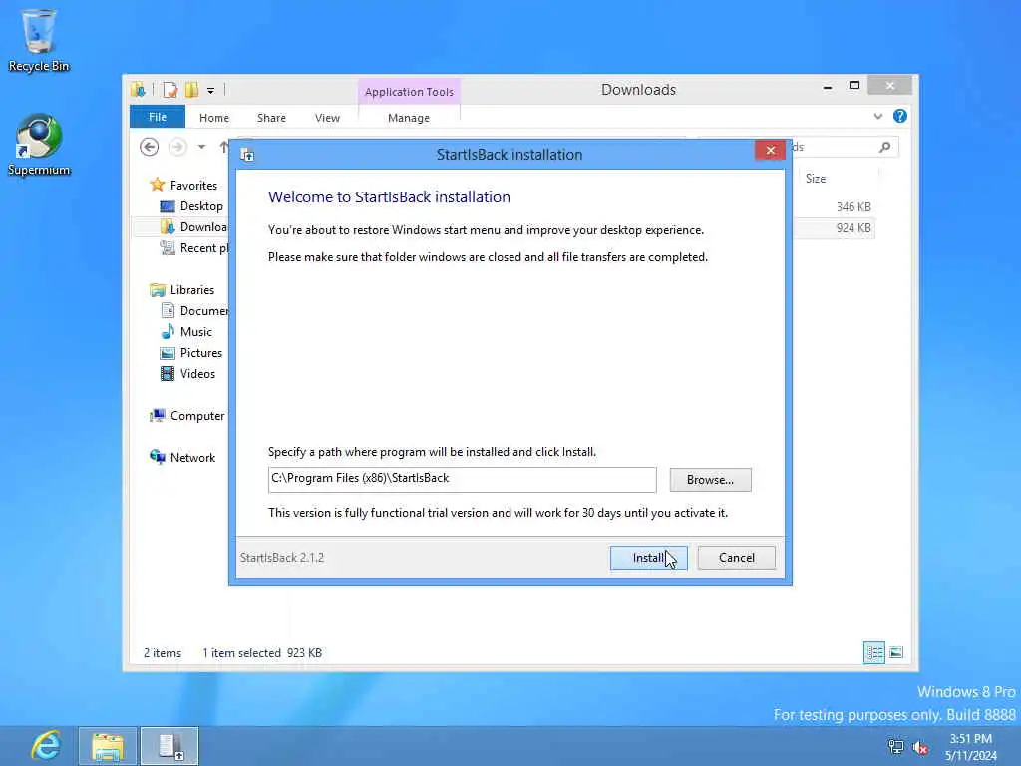Open the recent locations dropdown arrow
Image resolution: width=1021 pixels, height=766 pixels.
click(x=201, y=147)
